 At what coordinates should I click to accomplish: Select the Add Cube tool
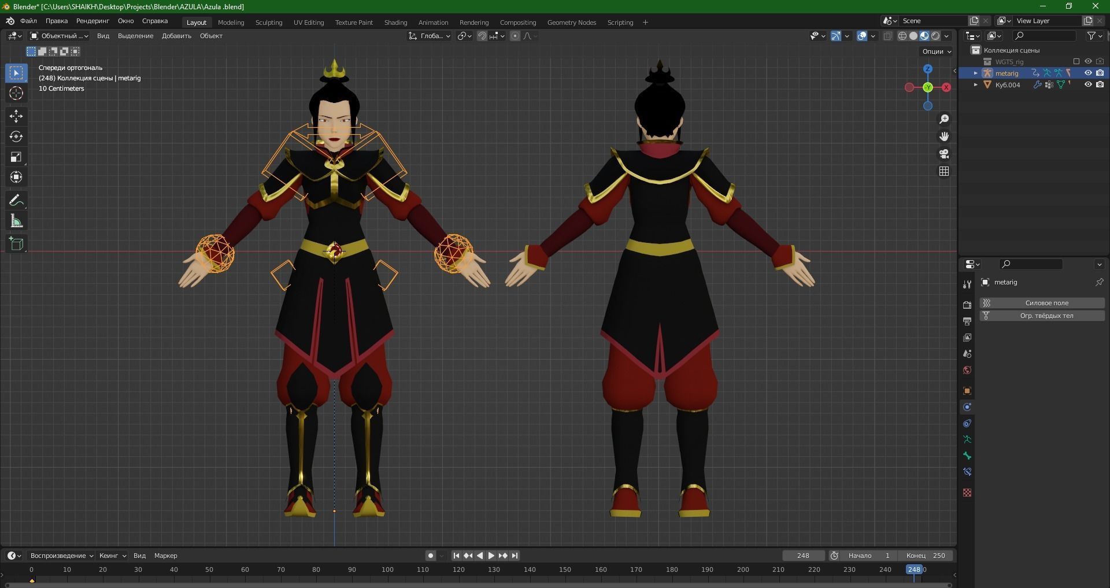[x=16, y=244]
